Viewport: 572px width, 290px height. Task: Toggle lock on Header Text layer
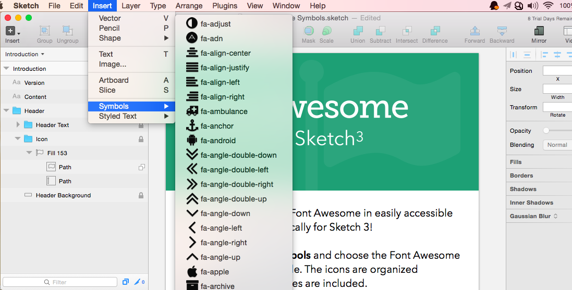tap(141, 125)
